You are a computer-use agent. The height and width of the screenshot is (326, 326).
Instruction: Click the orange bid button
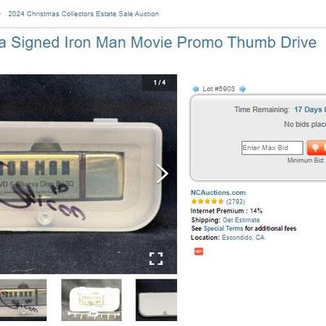[316, 148]
